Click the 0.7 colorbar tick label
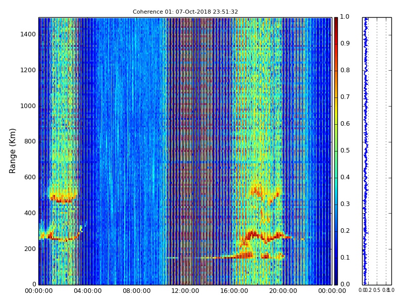404x303 pixels. 345,97
